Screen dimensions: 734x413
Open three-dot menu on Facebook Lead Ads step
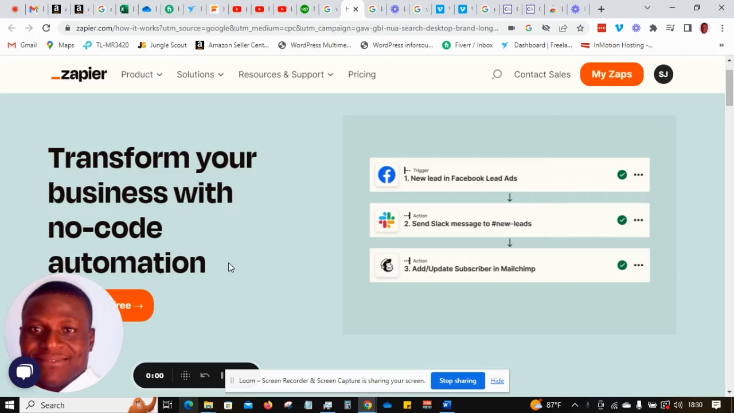638,175
